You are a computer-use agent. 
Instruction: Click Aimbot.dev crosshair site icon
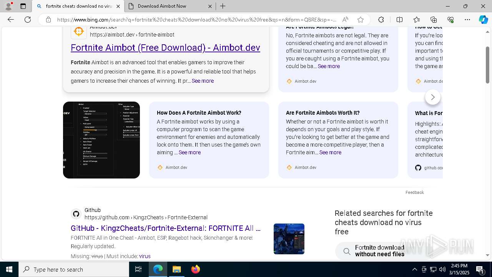[x=79, y=31]
